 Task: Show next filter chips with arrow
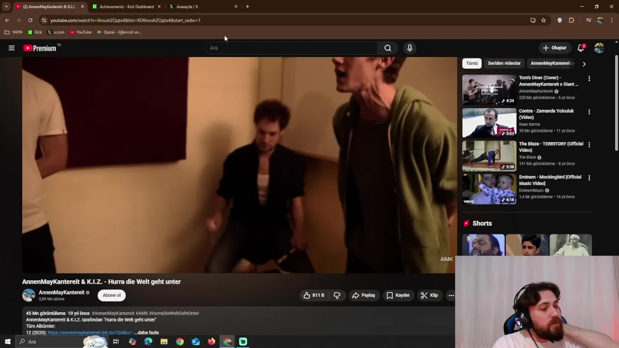point(584,64)
